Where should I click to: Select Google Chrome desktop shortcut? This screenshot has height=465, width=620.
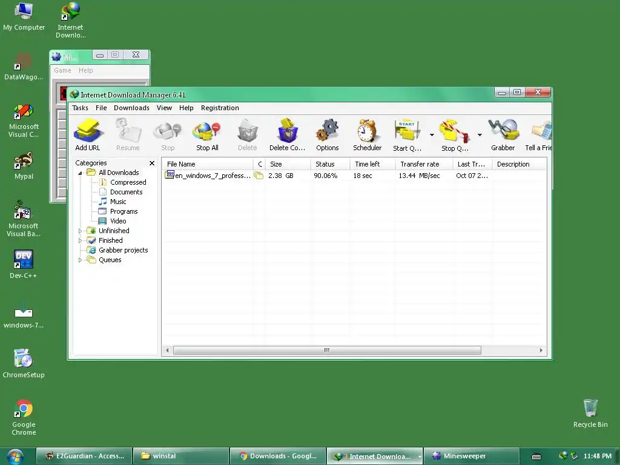click(x=24, y=417)
